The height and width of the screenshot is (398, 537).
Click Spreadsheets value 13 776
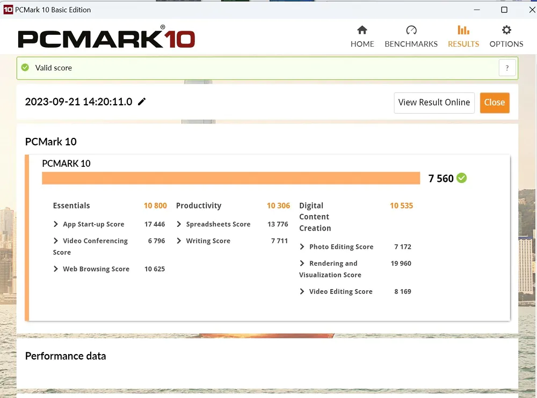point(278,224)
